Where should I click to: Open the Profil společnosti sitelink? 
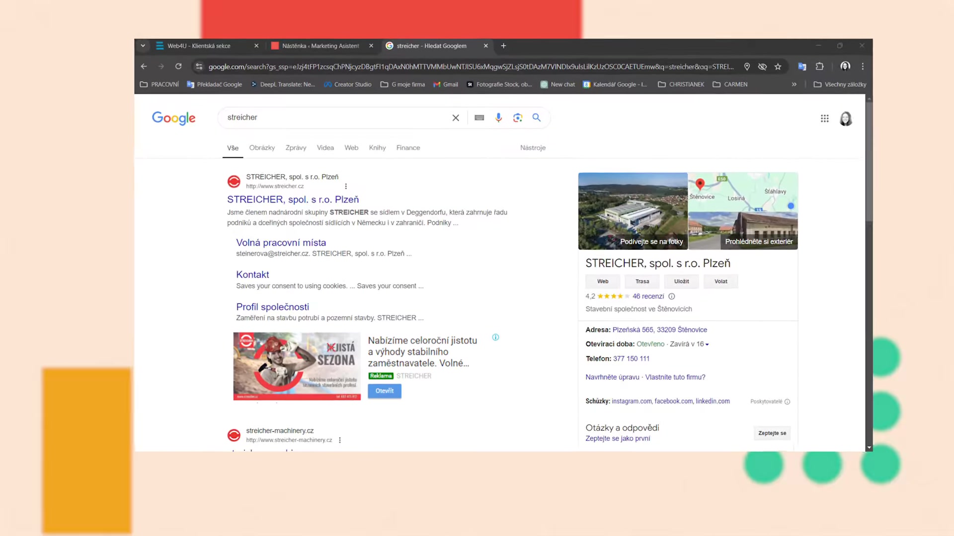[272, 307]
